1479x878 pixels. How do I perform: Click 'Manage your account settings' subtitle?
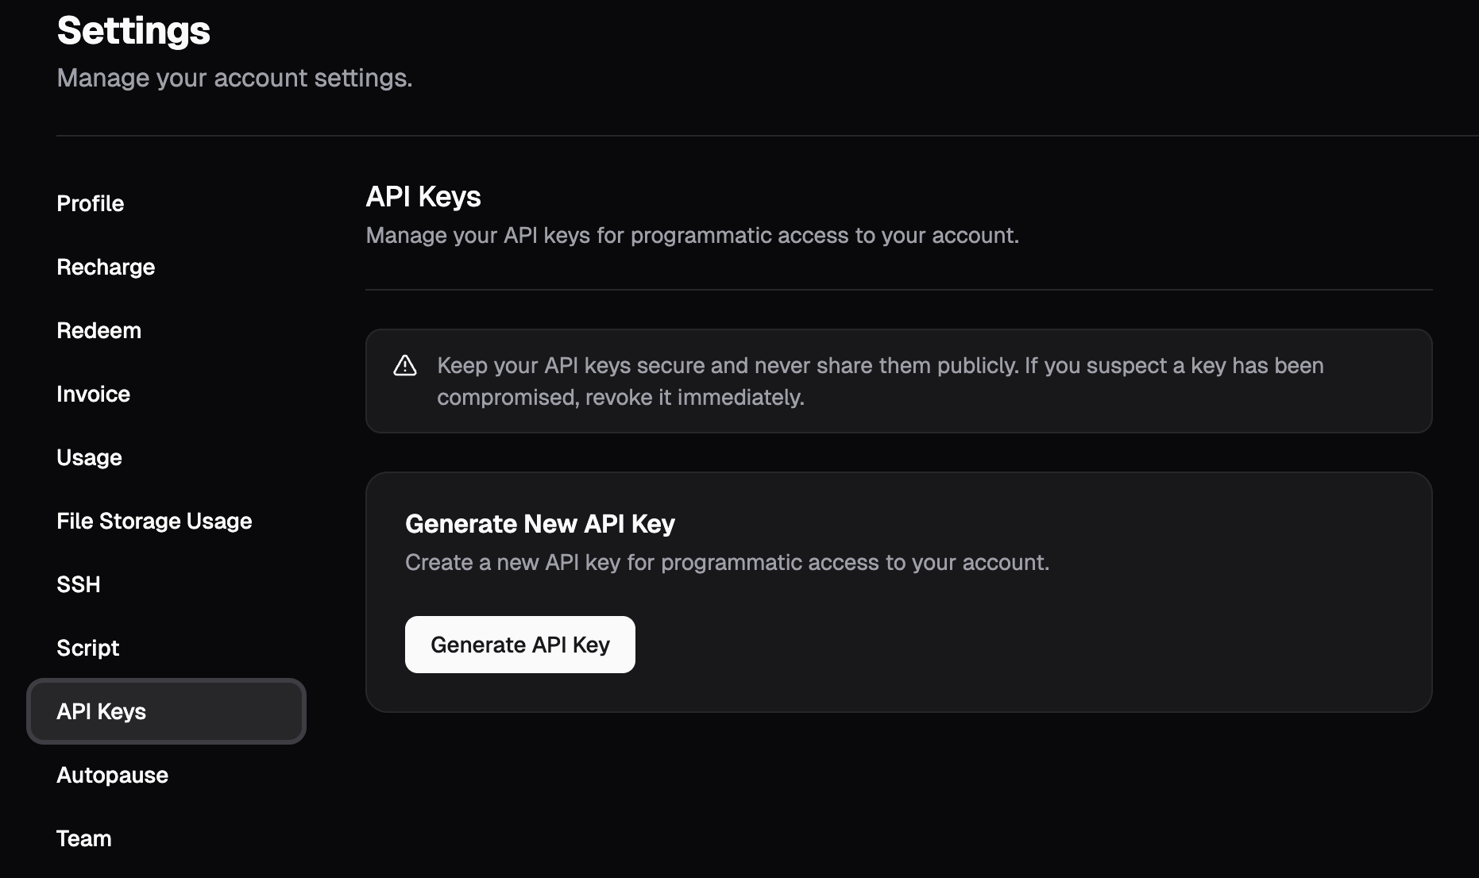point(234,78)
